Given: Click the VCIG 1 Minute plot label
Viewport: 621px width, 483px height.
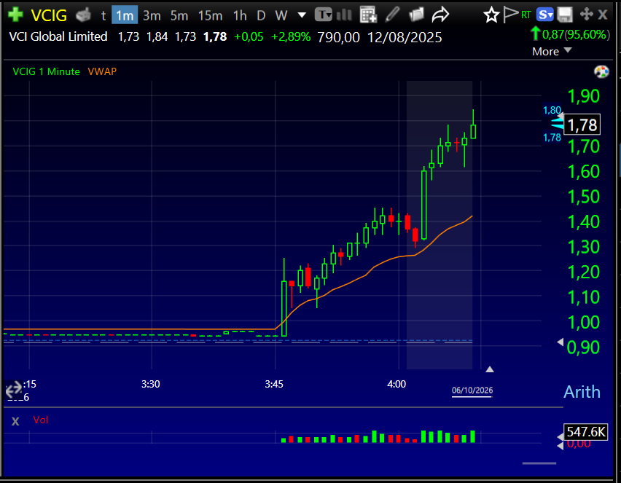Looking at the screenshot, I should tap(46, 71).
